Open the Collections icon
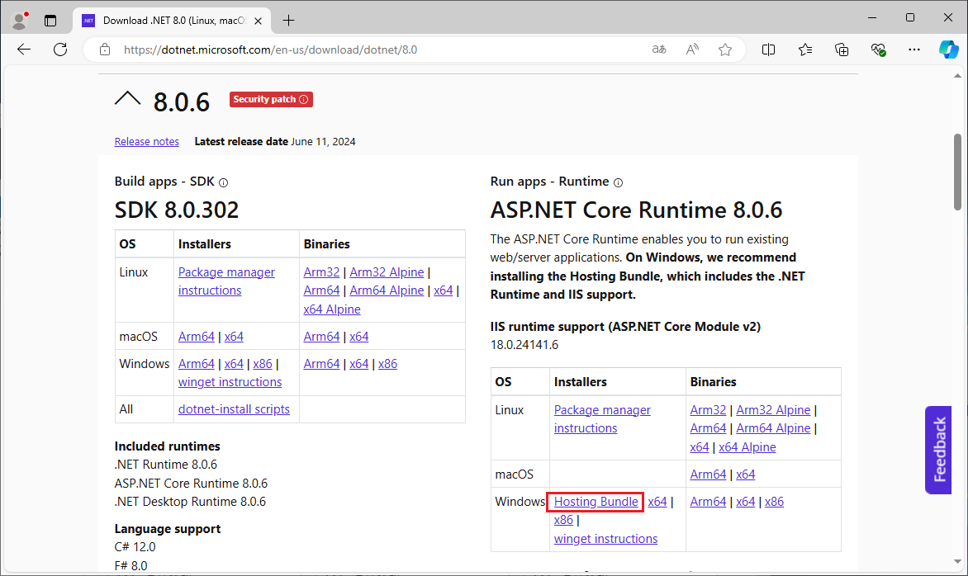The height and width of the screenshot is (576, 968). [x=842, y=50]
